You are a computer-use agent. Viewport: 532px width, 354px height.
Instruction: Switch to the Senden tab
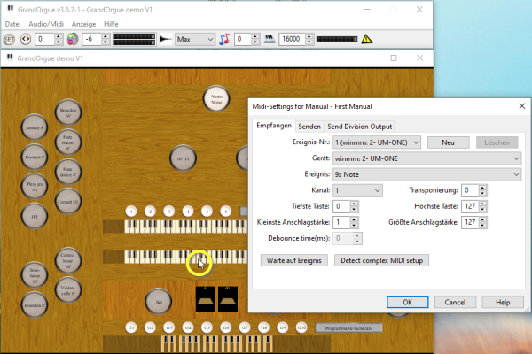309,127
